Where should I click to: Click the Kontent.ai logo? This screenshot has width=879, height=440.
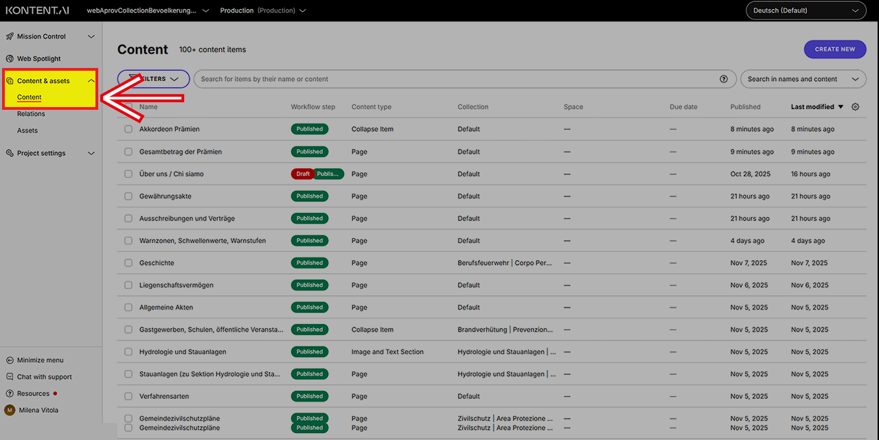pyautogui.click(x=37, y=10)
